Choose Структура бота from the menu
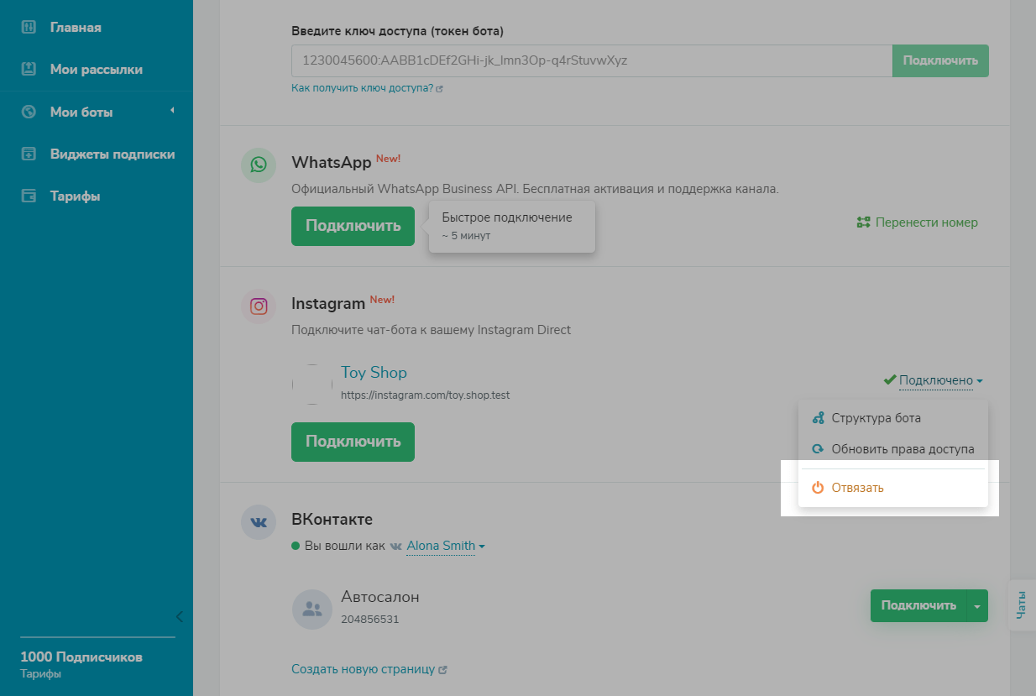This screenshot has width=1036, height=696. 876,418
